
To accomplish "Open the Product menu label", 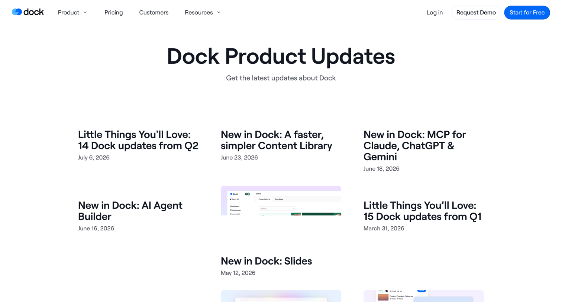I will tap(68, 13).
